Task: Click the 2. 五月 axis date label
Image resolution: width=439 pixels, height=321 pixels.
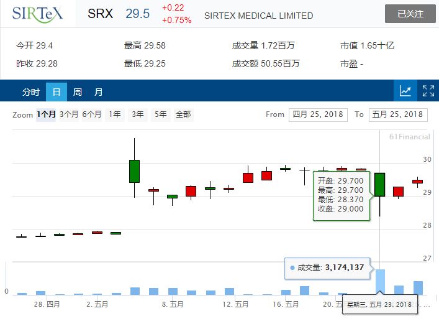Action: click(97, 304)
